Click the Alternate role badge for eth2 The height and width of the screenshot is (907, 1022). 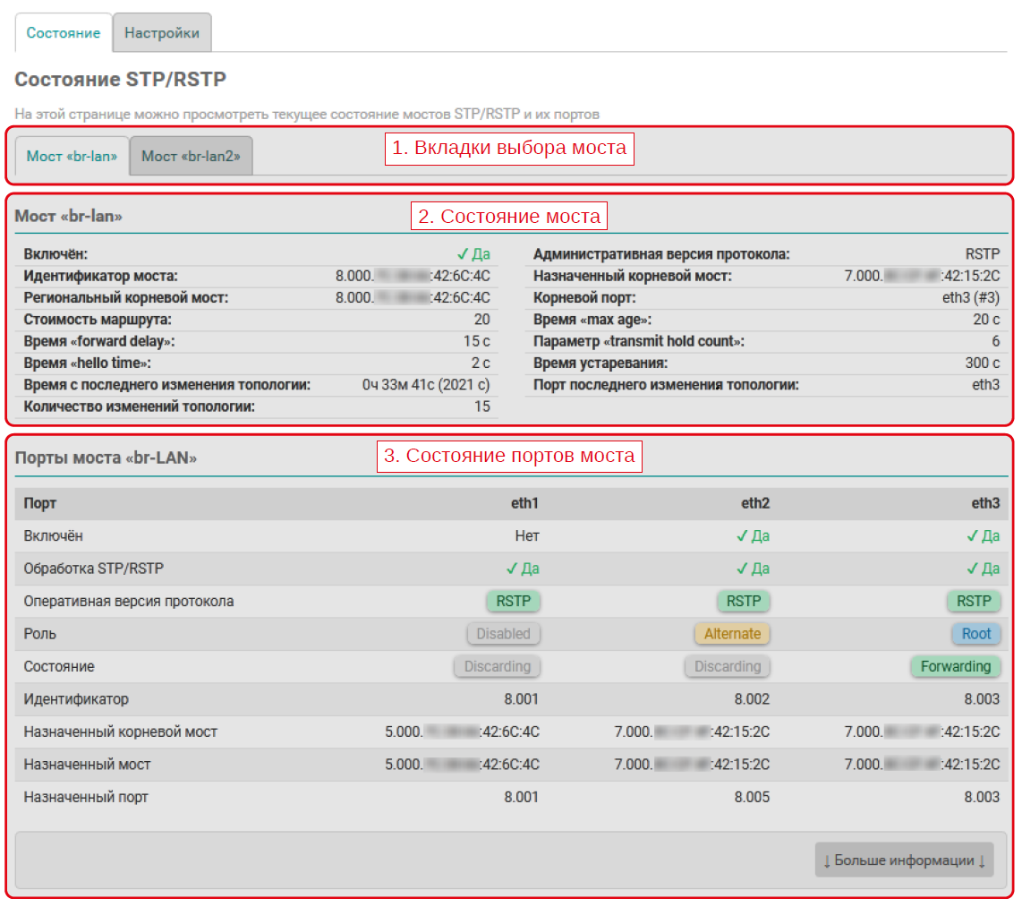(x=732, y=634)
